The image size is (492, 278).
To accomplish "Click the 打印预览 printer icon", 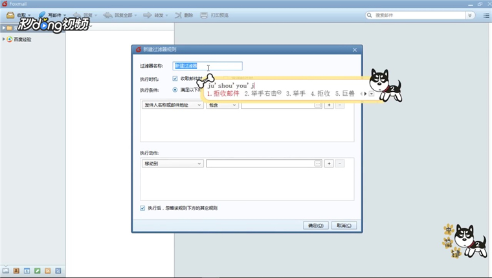I will 204,15.
